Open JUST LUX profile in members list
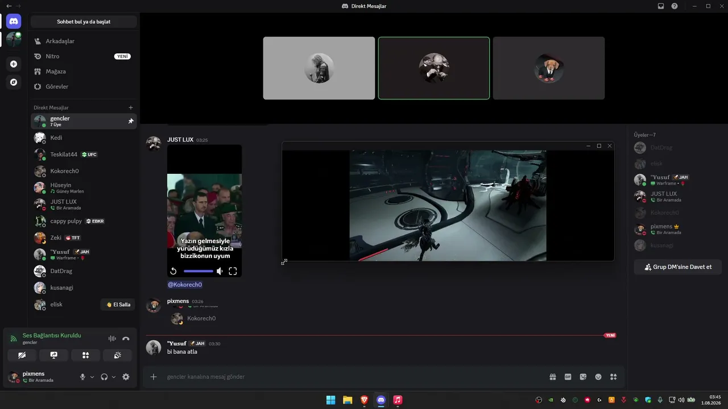Image resolution: width=728 pixels, height=409 pixels. point(678,197)
